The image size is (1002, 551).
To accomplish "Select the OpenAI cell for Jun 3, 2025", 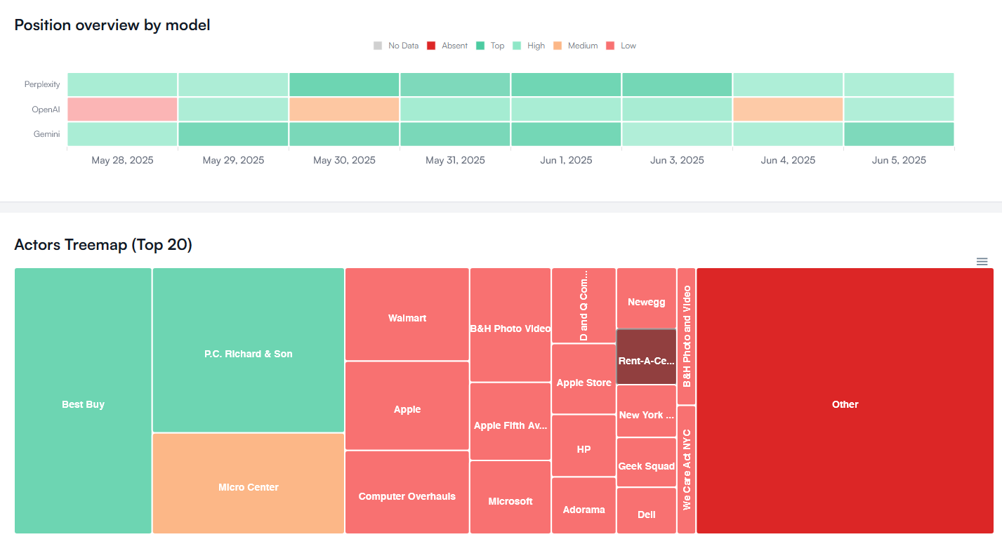I will coord(677,109).
